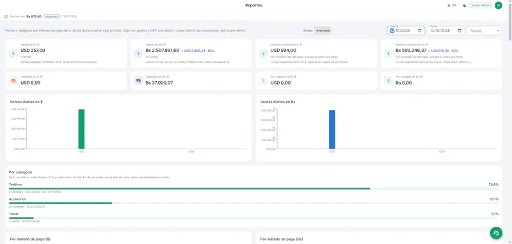Click dollar icon on Efectivo recibido en $ card
Image resolution: width=512 pixels, height=244 pixels.
pos(264,54)
